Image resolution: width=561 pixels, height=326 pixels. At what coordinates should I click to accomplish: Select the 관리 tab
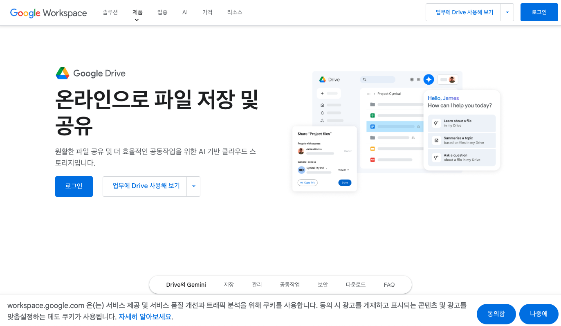257,285
